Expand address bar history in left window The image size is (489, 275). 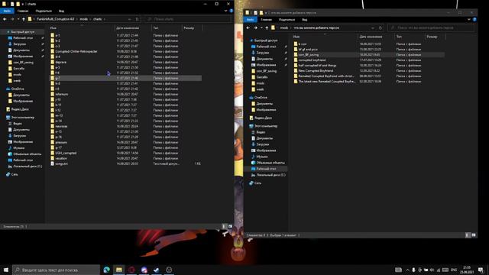pyautogui.click(x=130, y=19)
